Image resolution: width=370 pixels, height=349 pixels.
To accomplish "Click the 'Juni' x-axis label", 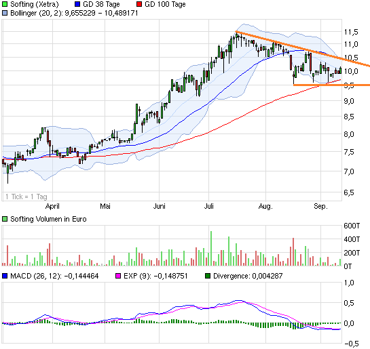I will tap(160, 206).
